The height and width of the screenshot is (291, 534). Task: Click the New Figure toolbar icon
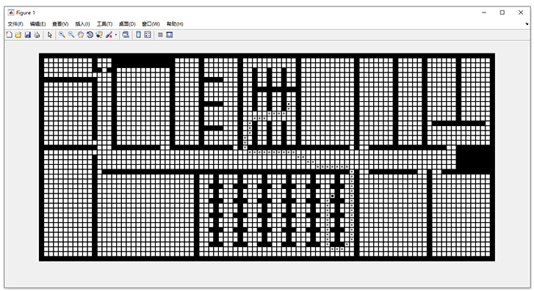coord(10,34)
